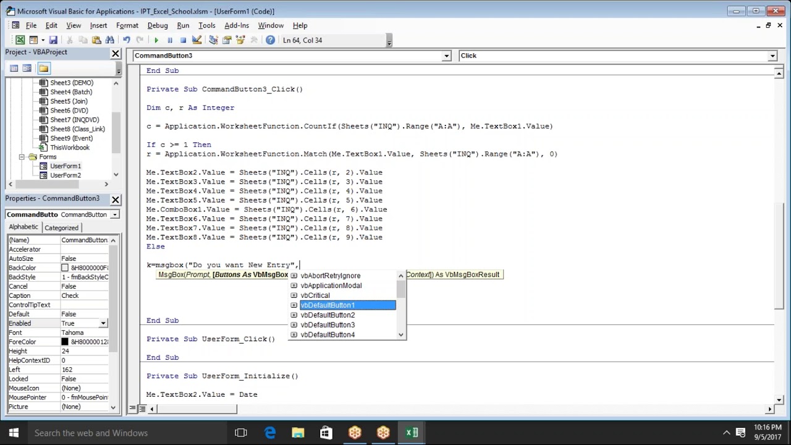Screen dimensions: 791x445
Task: Select UserForm2 in the project tree
Action: point(65,176)
